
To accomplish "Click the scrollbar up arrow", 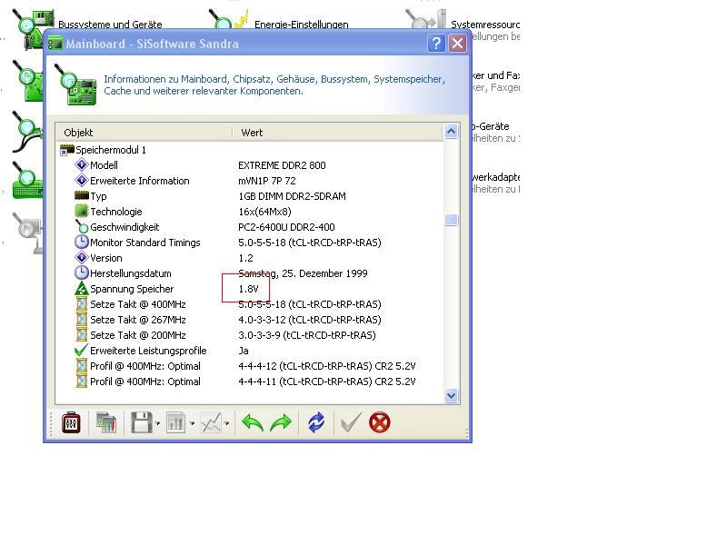I will tap(451, 131).
